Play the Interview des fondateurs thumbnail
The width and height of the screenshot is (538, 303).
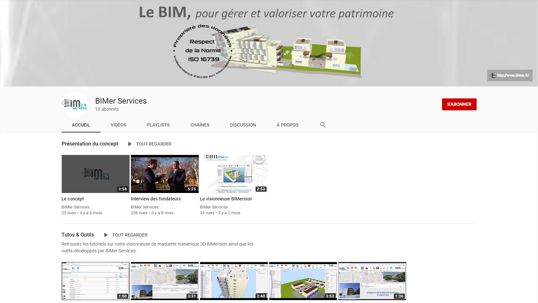pos(165,174)
